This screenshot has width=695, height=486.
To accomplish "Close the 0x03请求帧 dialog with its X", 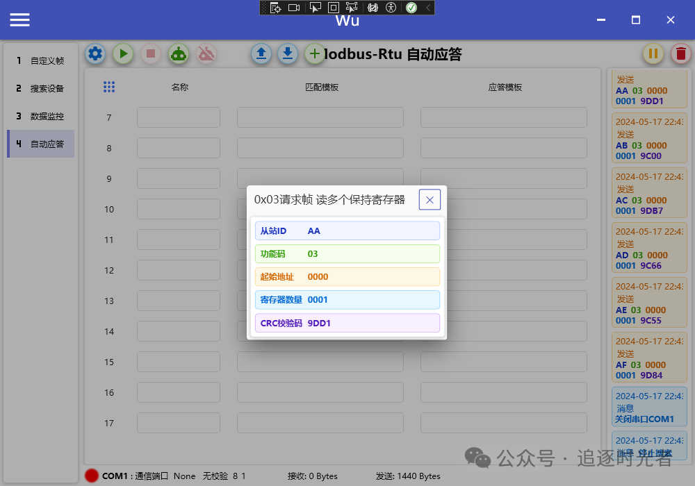I will (x=430, y=199).
